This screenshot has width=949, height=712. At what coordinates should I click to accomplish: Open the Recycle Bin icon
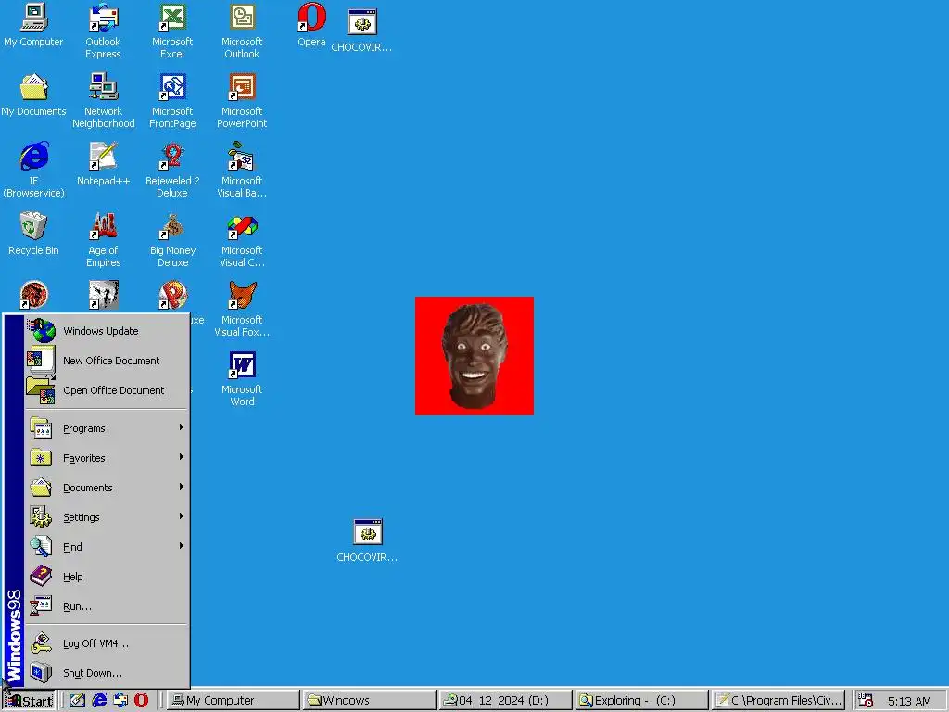[x=33, y=235]
